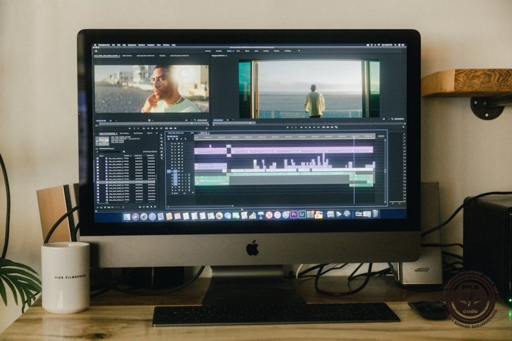Switch to the Color workspace tab
Screen dimensions: 512x341
(x=238, y=51)
